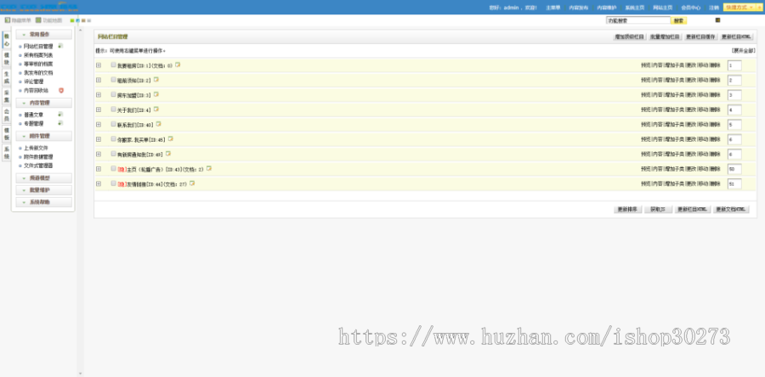Tick the checkbox for row ID:3

coord(113,94)
